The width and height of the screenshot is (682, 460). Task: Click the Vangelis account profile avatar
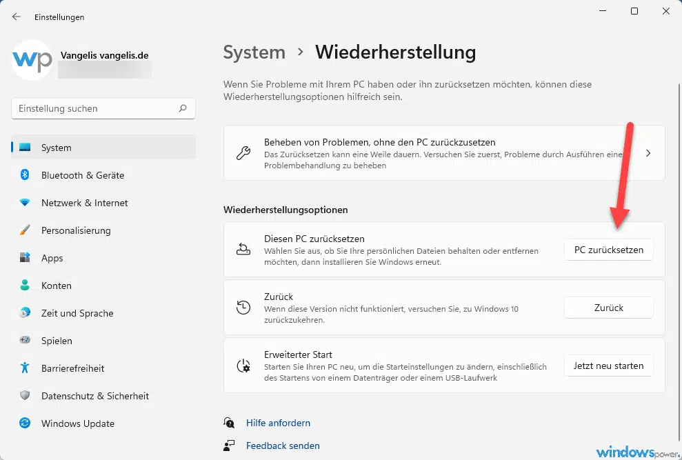31,61
